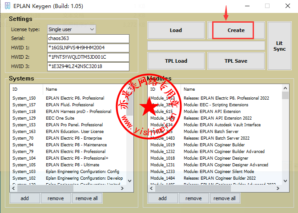Select System_153 EPLAN Pro Panel row
The image size is (298, 213).
(68, 125)
